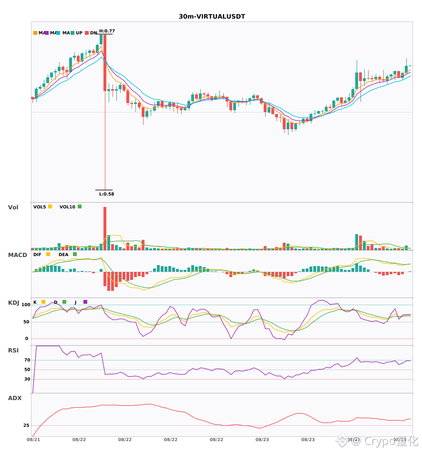Image resolution: width=422 pixels, height=453 pixels.
Task: Click the ADX panel label
Action: click(x=15, y=398)
